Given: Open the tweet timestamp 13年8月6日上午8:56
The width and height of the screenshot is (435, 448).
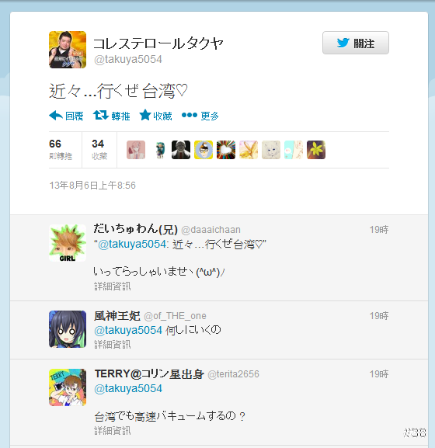Looking at the screenshot, I should [92, 186].
